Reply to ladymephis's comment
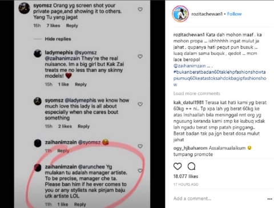Screen dimensions: 274x208 click(80, 85)
